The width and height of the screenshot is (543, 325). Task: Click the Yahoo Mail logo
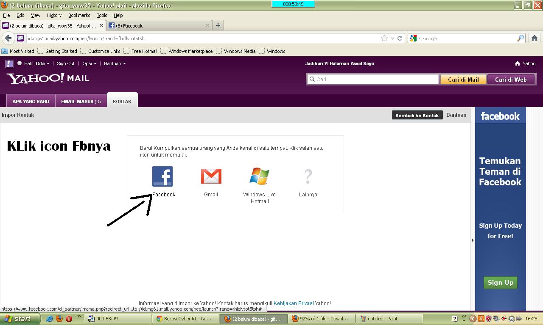[x=48, y=79]
